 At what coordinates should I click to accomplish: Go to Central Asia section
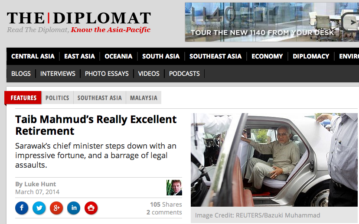pos(33,56)
